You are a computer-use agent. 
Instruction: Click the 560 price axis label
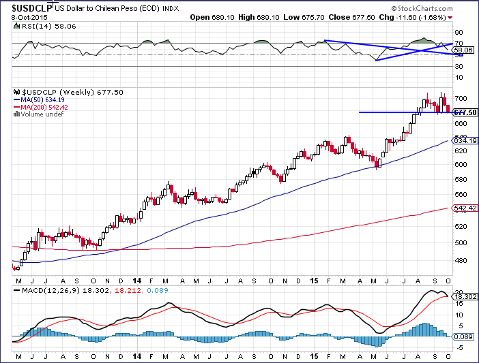[x=461, y=195]
